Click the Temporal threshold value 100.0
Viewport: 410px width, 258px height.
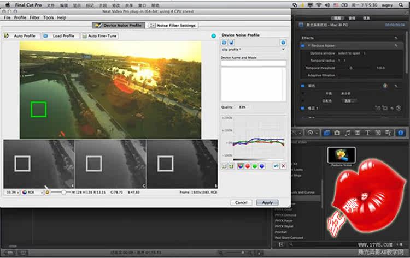point(380,68)
